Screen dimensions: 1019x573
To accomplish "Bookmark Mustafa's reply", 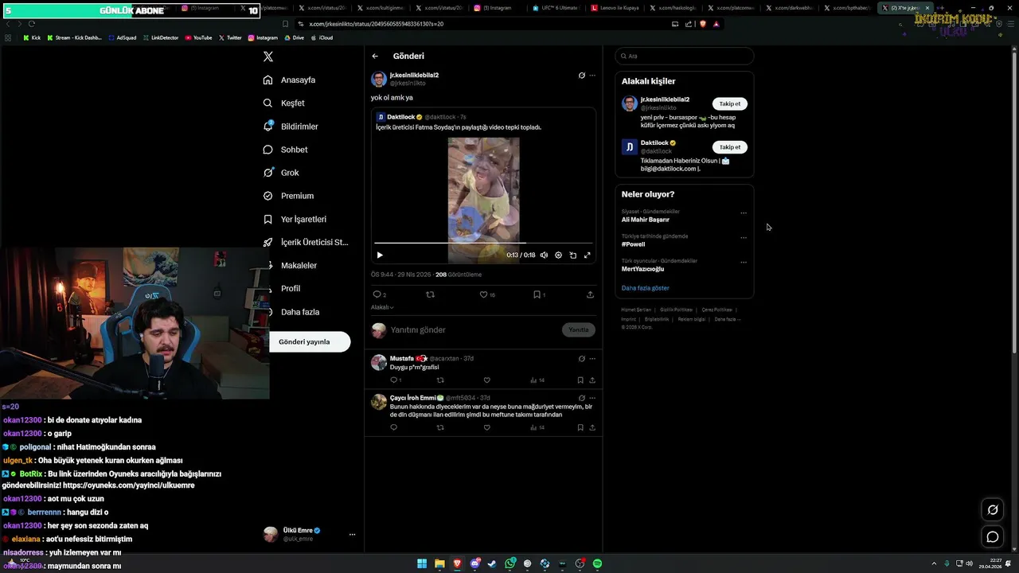I will pyautogui.click(x=580, y=380).
